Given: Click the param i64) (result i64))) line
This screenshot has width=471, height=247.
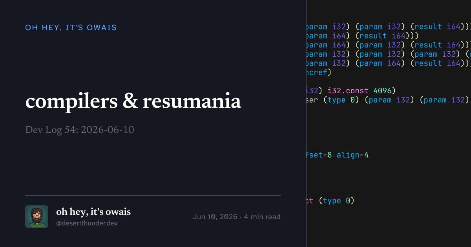Looking at the screenshot, I should (363, 36).
